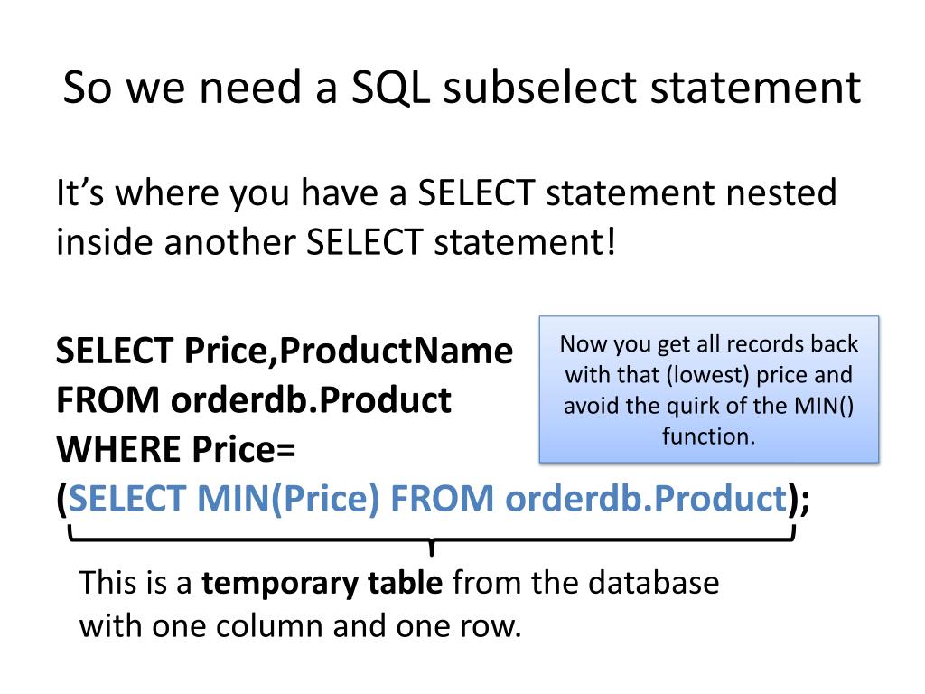
Task: Click the bold "temporary table" text
Action: [x=322, y=583]
